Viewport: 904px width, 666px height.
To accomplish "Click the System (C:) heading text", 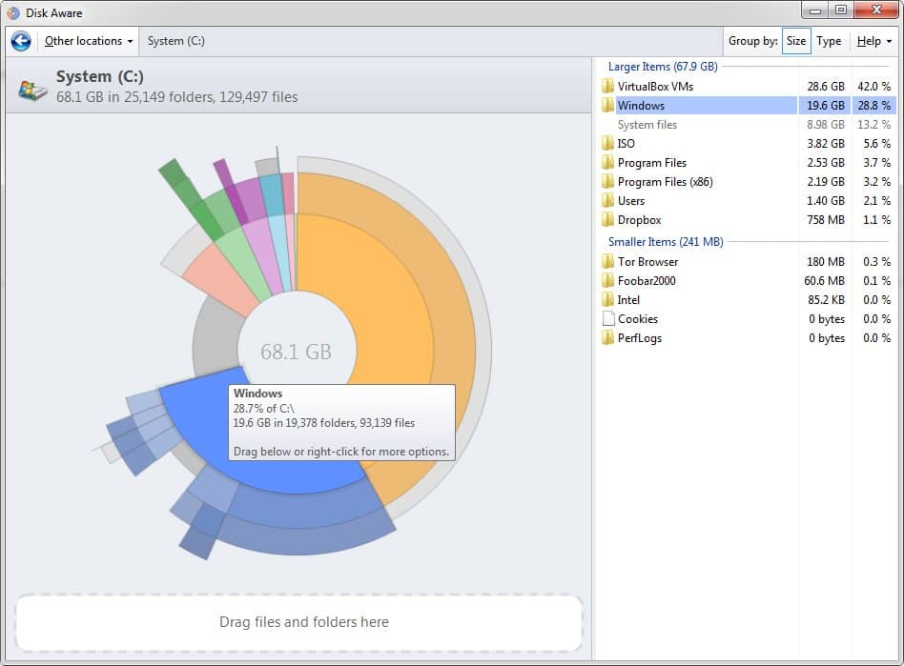I will point(100,76).
